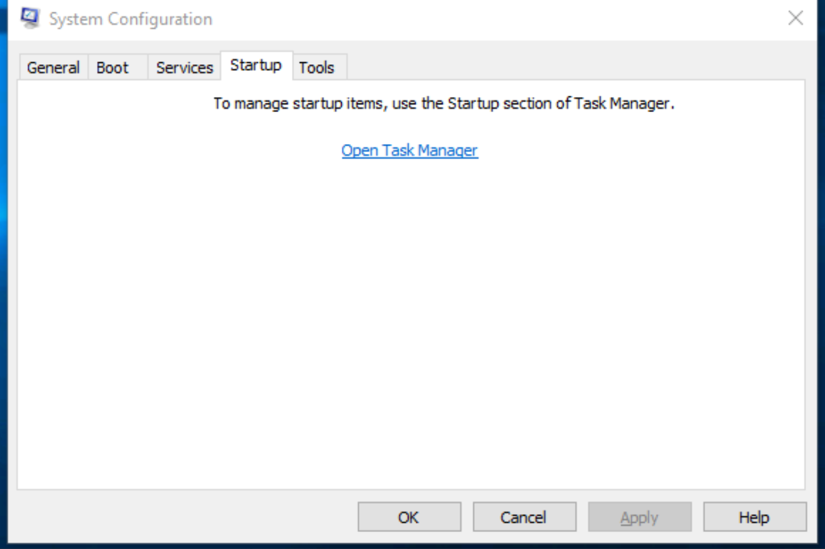Close the System Configuration window
The height and width of the screenshot is (549, 825).
(x=796, y=18)
